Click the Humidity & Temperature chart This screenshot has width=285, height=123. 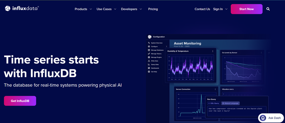pos(191,68)
